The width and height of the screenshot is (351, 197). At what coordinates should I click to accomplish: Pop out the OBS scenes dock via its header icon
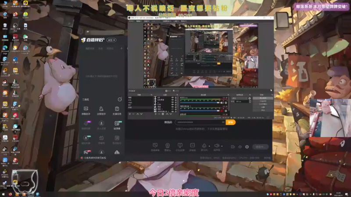(151, 95)
